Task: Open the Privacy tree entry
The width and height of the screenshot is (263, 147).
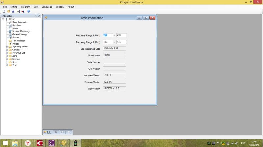Action: [16, 44]
